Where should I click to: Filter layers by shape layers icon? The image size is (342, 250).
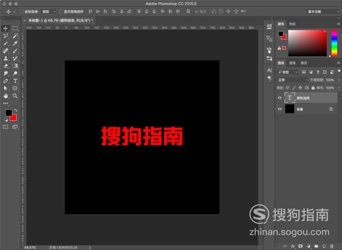(325, 72)
